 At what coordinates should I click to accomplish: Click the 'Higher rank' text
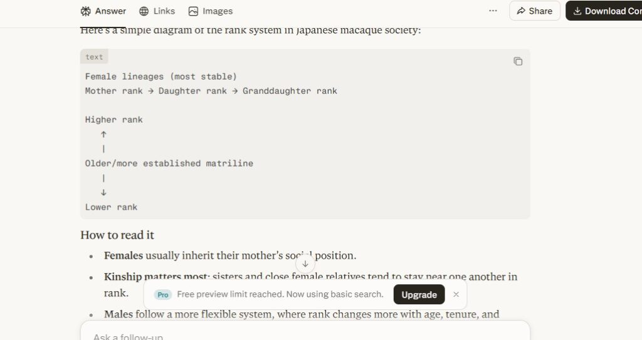click(x=114, y=120)
